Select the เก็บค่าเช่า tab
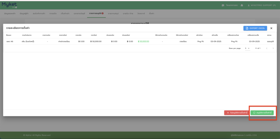Viewport: 280px width, 139px height. pos(65,14)
